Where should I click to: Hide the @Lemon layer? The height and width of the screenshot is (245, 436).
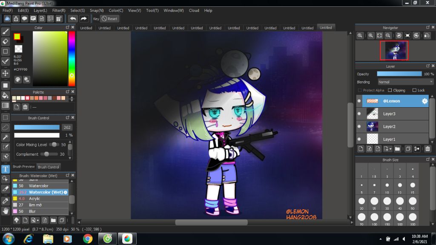click(x=359, y=101)
